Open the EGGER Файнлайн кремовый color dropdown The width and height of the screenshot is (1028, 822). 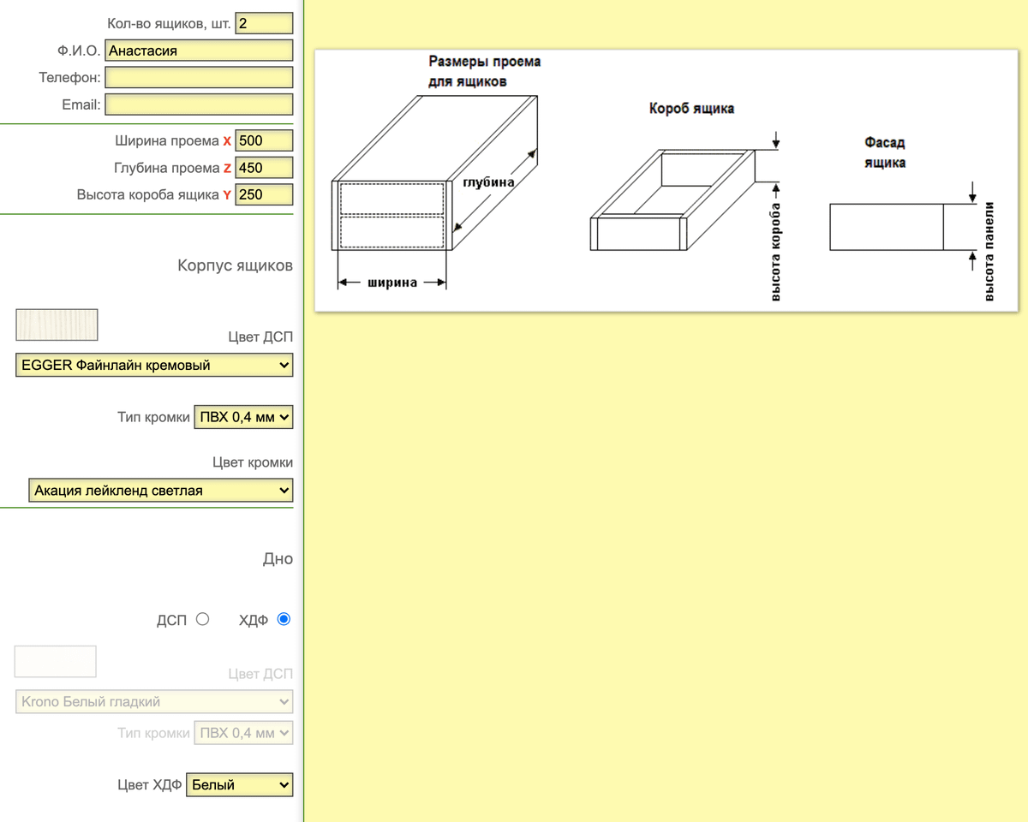pyautogui.click(x=154, y=366)
